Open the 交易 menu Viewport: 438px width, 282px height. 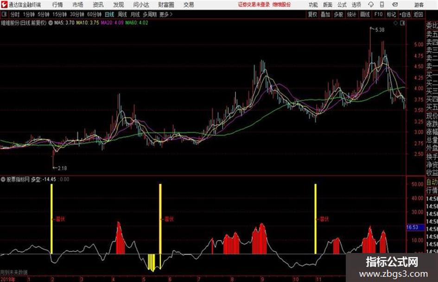[x=189, y=5]
